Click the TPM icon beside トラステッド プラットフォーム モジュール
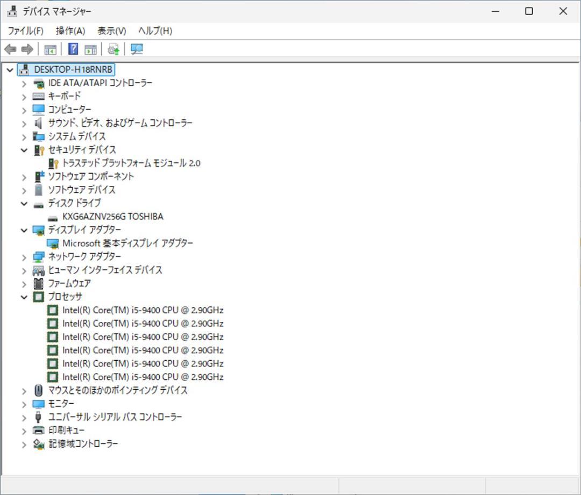Viewport: 581px width, 495px height. (x=53, y=163)
